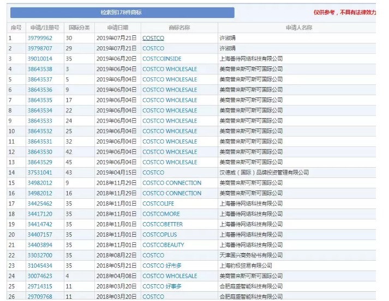Screen dimensions: 389x301
Task: Click the date '2018年08月22日' in row 22
Action: pyautogui.click(x=116, y=255)
